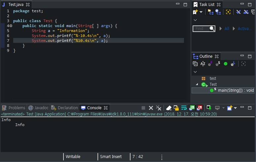Toggle Focus on Workweek icon
The image size is (256, 162).
click(228, 12)
